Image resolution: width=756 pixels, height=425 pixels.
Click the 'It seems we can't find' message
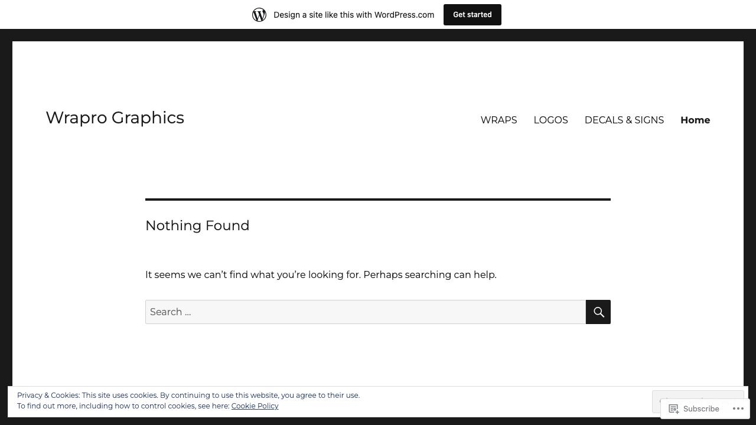[321, 274]
